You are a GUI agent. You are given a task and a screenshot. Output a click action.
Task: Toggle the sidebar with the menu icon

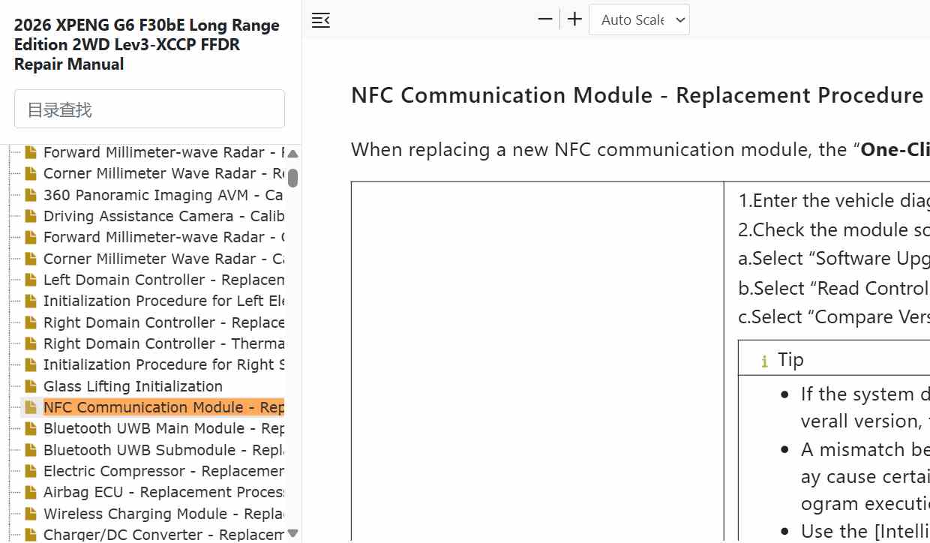[321, 20]
